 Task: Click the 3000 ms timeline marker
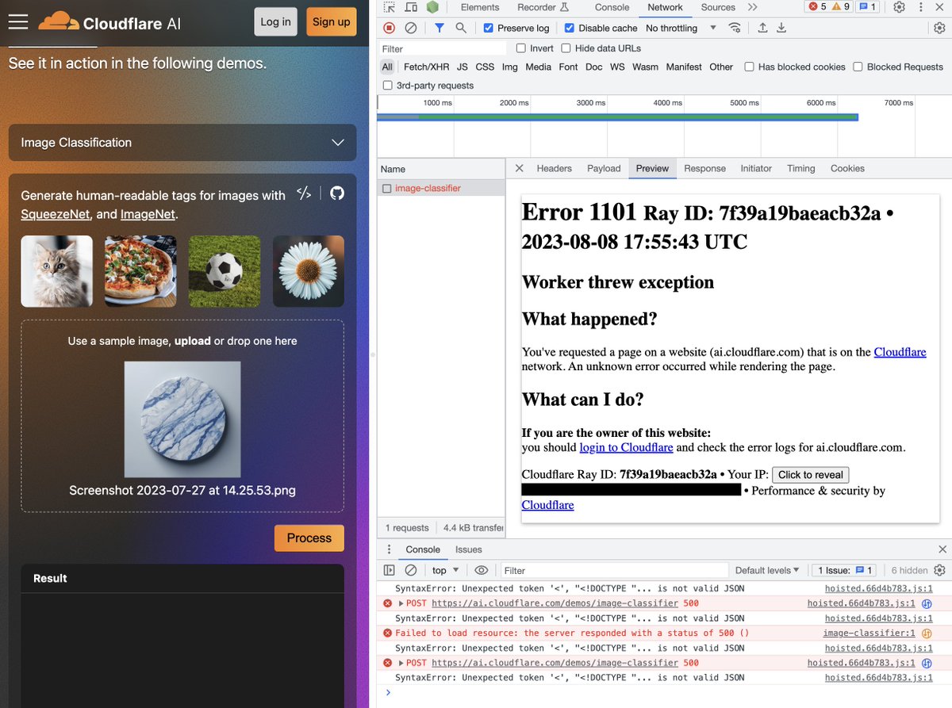(x=590, y=103)
